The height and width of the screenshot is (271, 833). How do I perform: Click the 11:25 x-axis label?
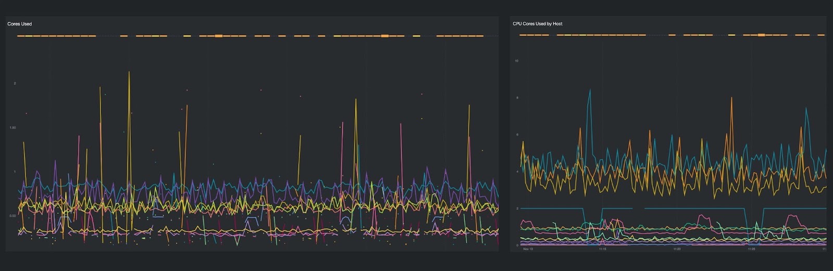coord(751,249)
